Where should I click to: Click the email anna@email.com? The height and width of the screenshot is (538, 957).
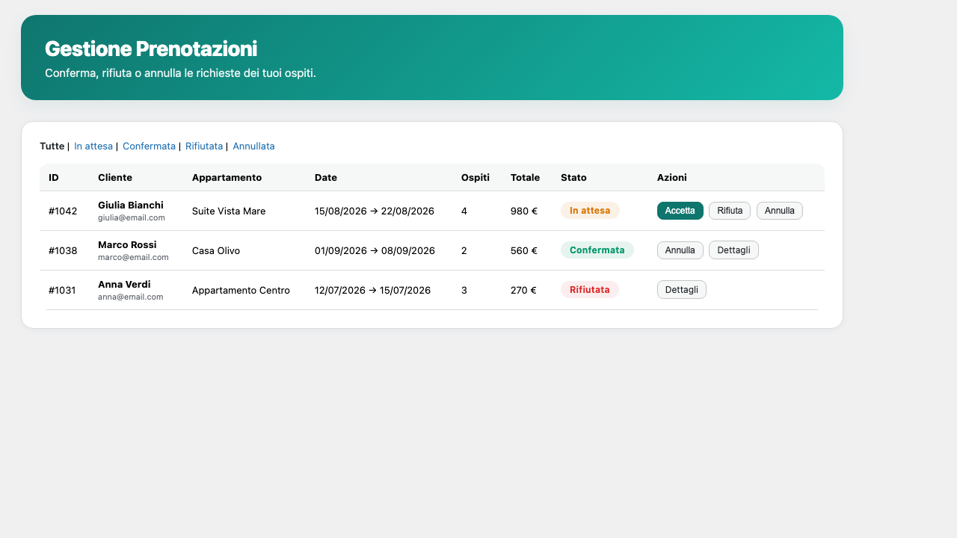[x=130, y=297]
